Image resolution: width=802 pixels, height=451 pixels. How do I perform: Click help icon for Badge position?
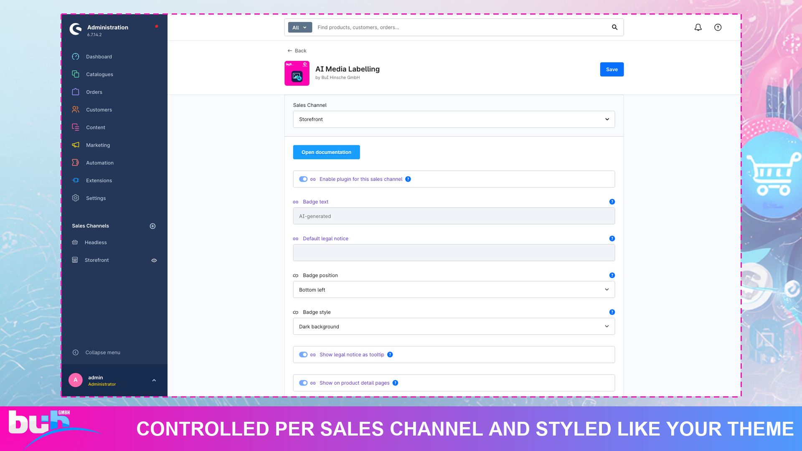pos(612,275)
